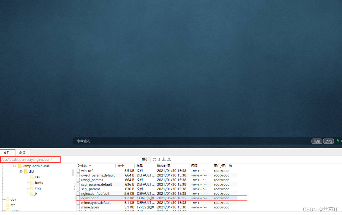Select the css folder in tree
The height and width of the screenshot is (215, 342).
click(x=37, y=177)
